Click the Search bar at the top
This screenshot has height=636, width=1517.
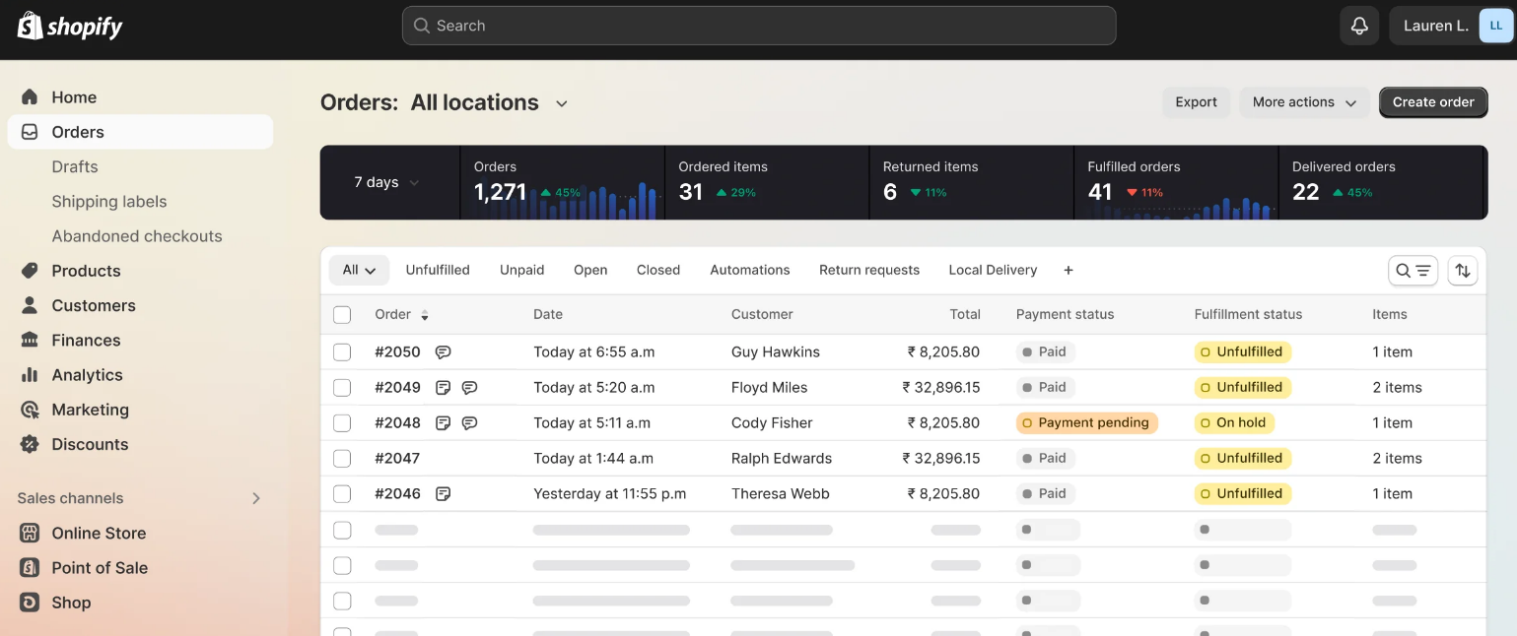pyautogui.click(x=758, y=26)
